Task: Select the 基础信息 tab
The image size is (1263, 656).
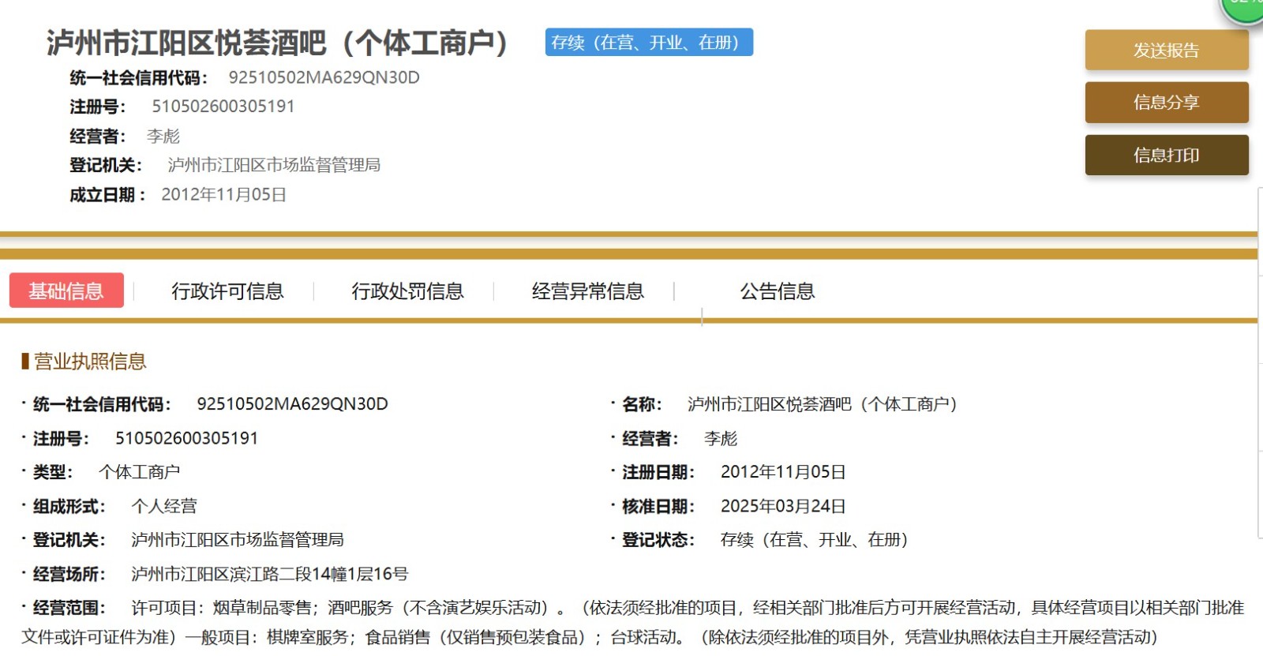Action: (x=66, y=291)
